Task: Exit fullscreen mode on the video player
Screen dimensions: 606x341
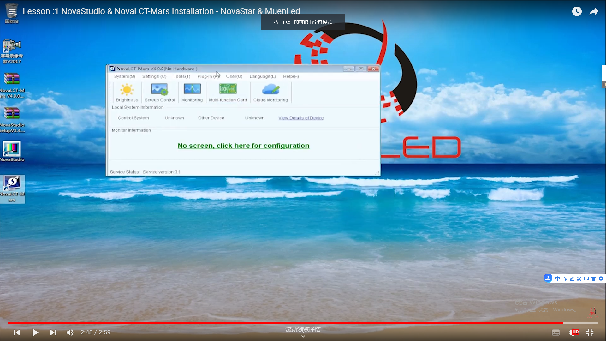Action: (590, 332)
